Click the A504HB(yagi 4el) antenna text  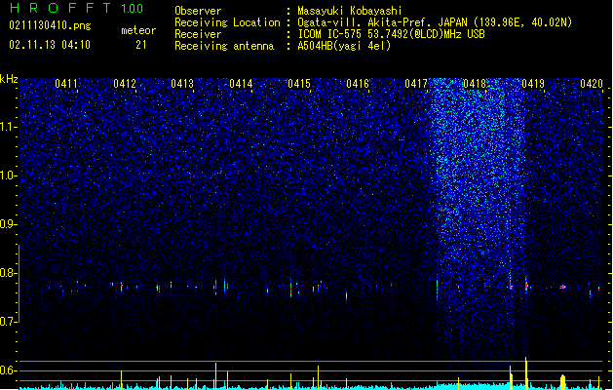pyautogui.click(x=344, y=46)
